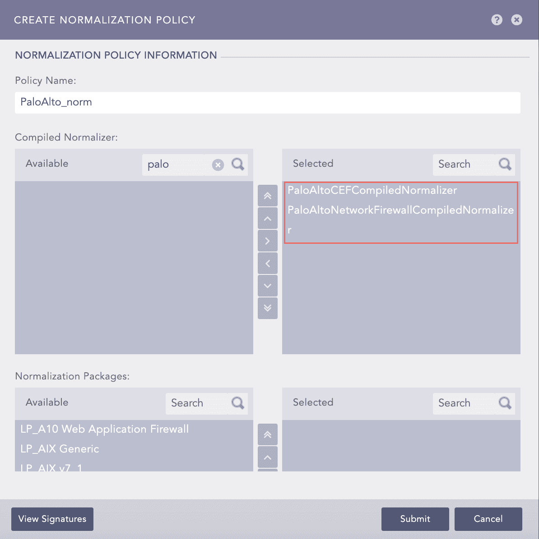Select PaloAltoCEFCompiledNormalizer in Selected list
539x539 pixels.
click(x=372, y=190)
